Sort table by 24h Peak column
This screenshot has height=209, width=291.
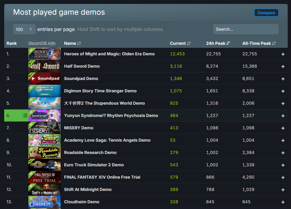[218, 43]
